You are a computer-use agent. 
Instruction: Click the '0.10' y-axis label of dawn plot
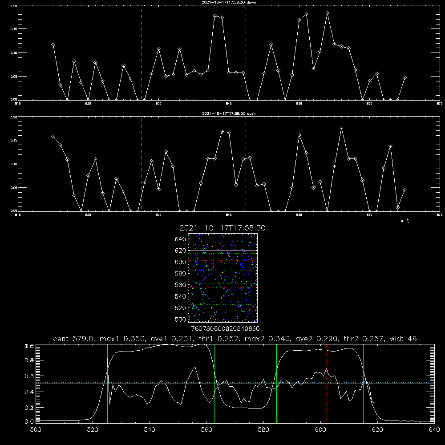pyautogui.click(x=13, y=53)
